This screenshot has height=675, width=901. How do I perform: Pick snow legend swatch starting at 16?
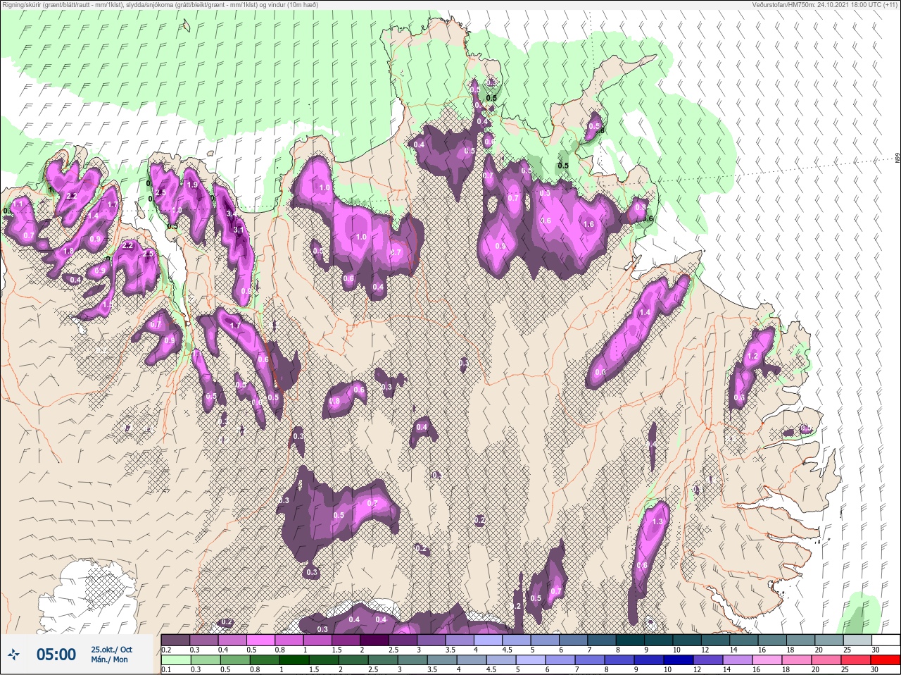pos(772,640)
